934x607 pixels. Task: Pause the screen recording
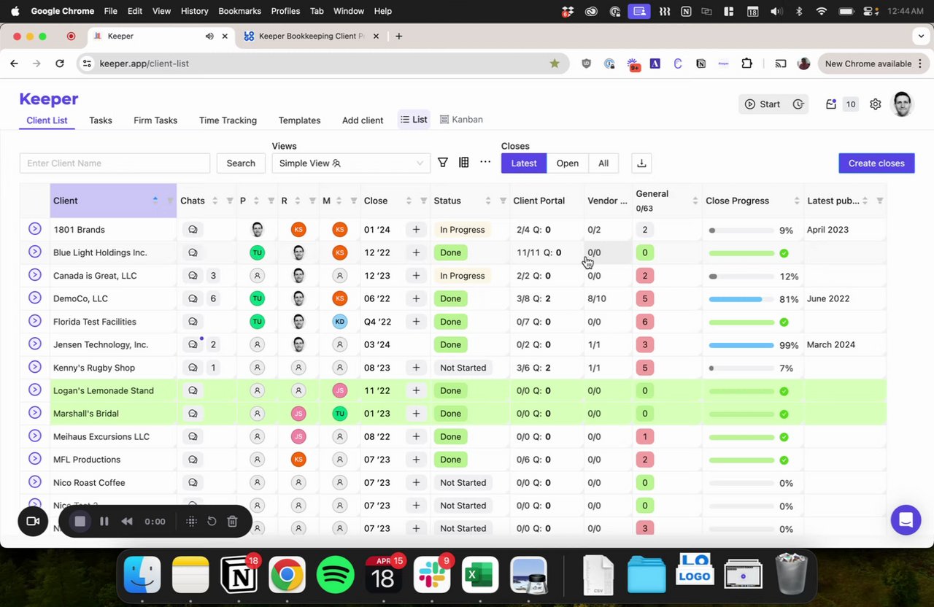pos(104,522)
